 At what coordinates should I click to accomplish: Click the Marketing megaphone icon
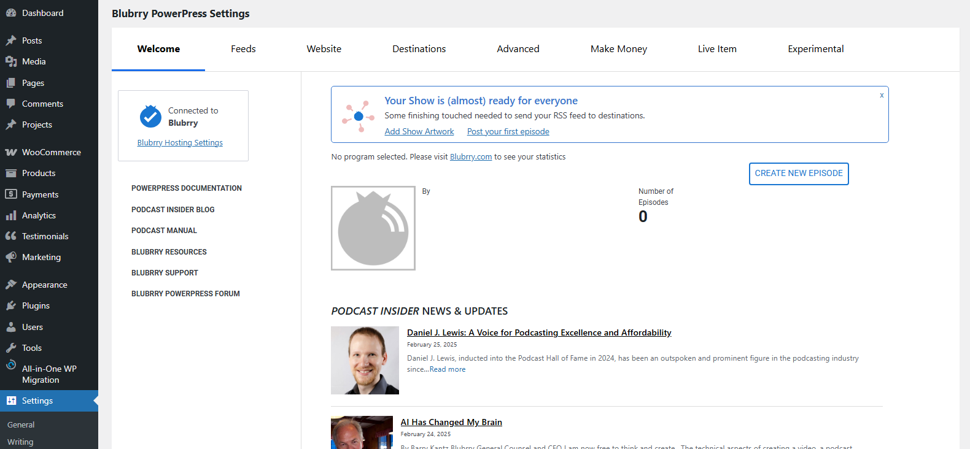(11, 257)
